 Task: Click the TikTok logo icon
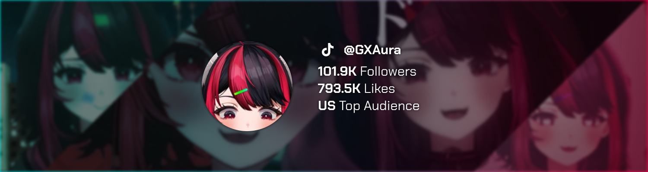tap(327, 50)
